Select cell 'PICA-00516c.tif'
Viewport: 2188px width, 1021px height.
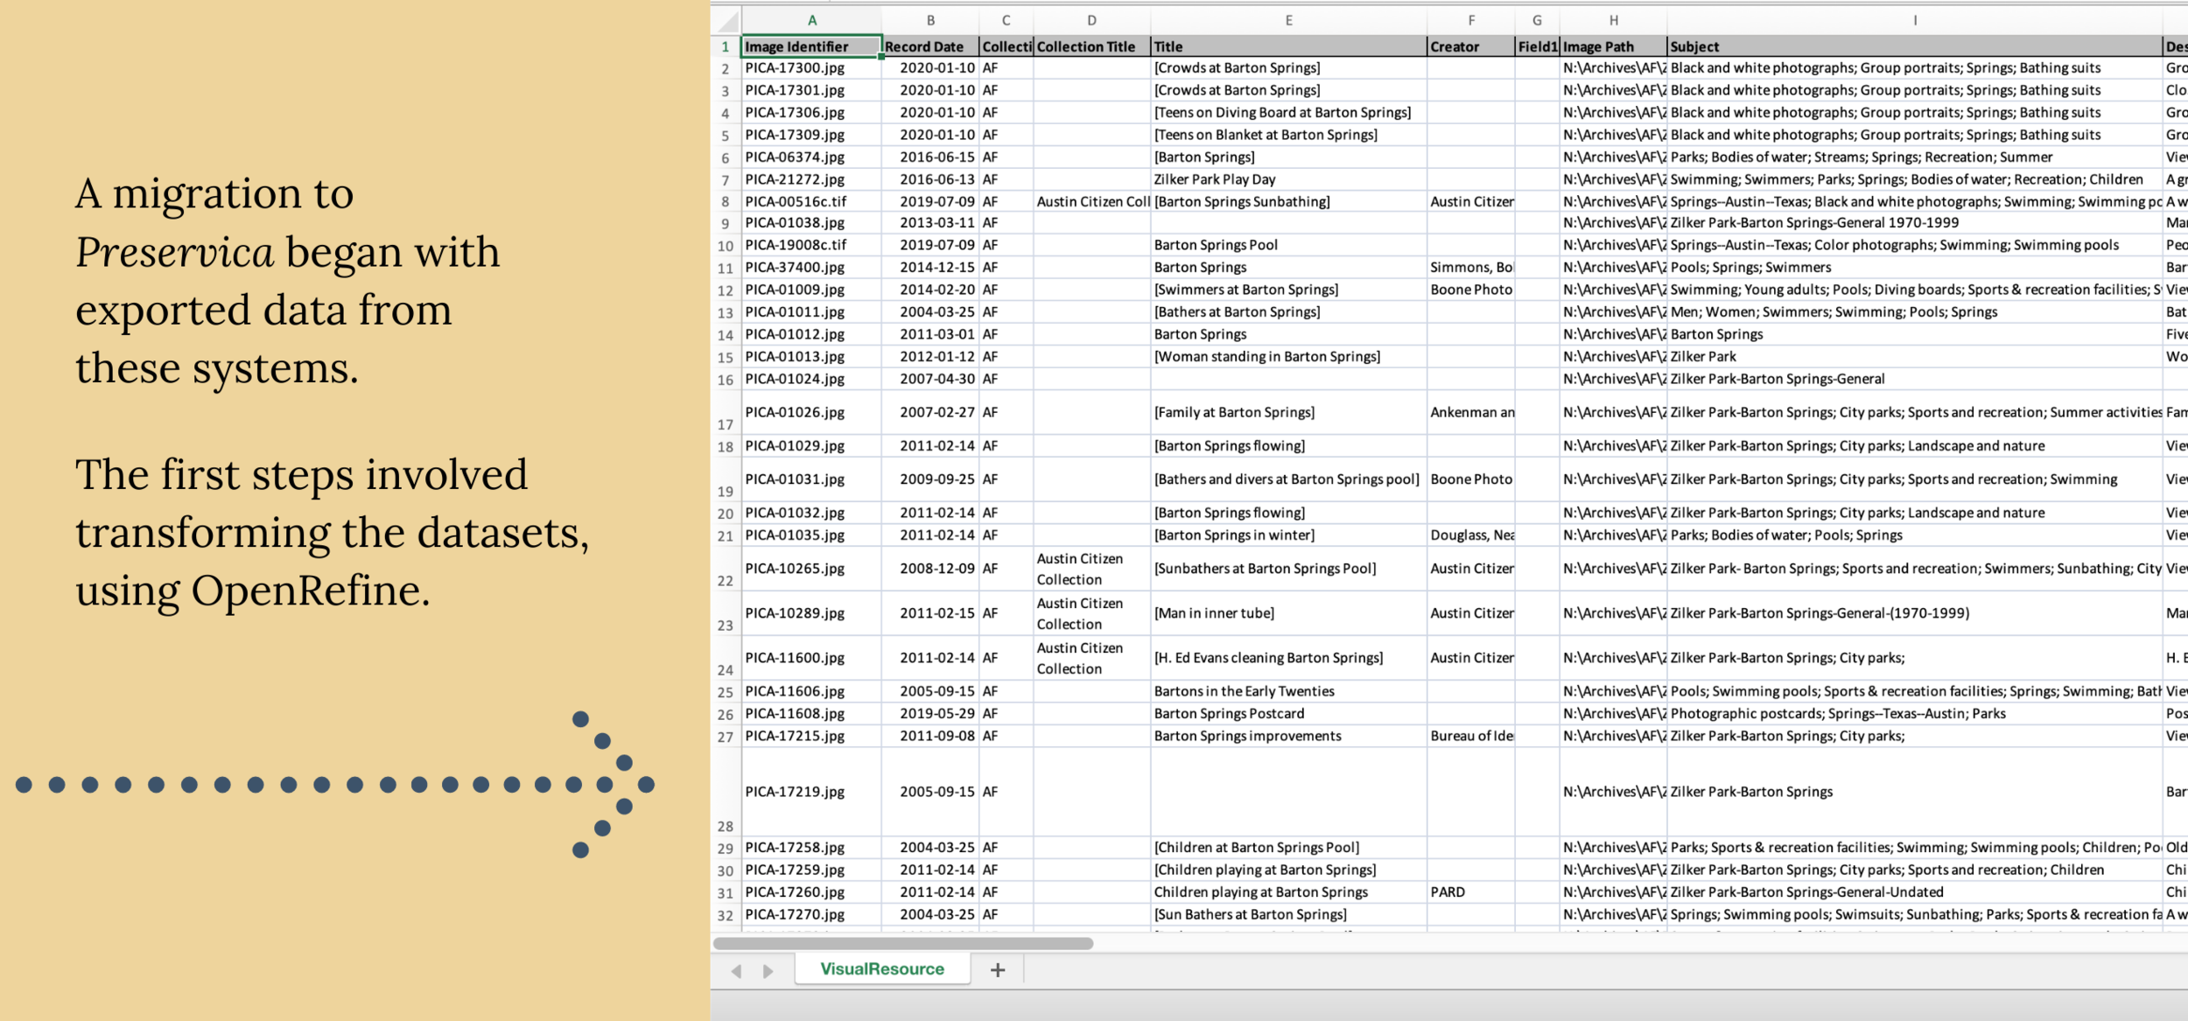pos(811,201)
